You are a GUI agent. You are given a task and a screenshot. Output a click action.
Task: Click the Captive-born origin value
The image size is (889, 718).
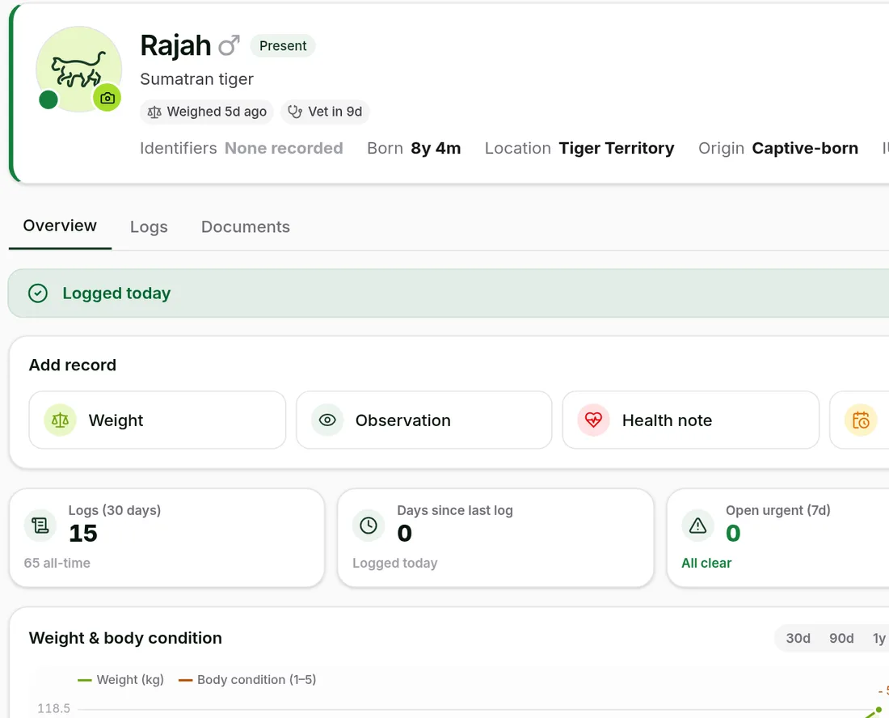tap(805, 149)
